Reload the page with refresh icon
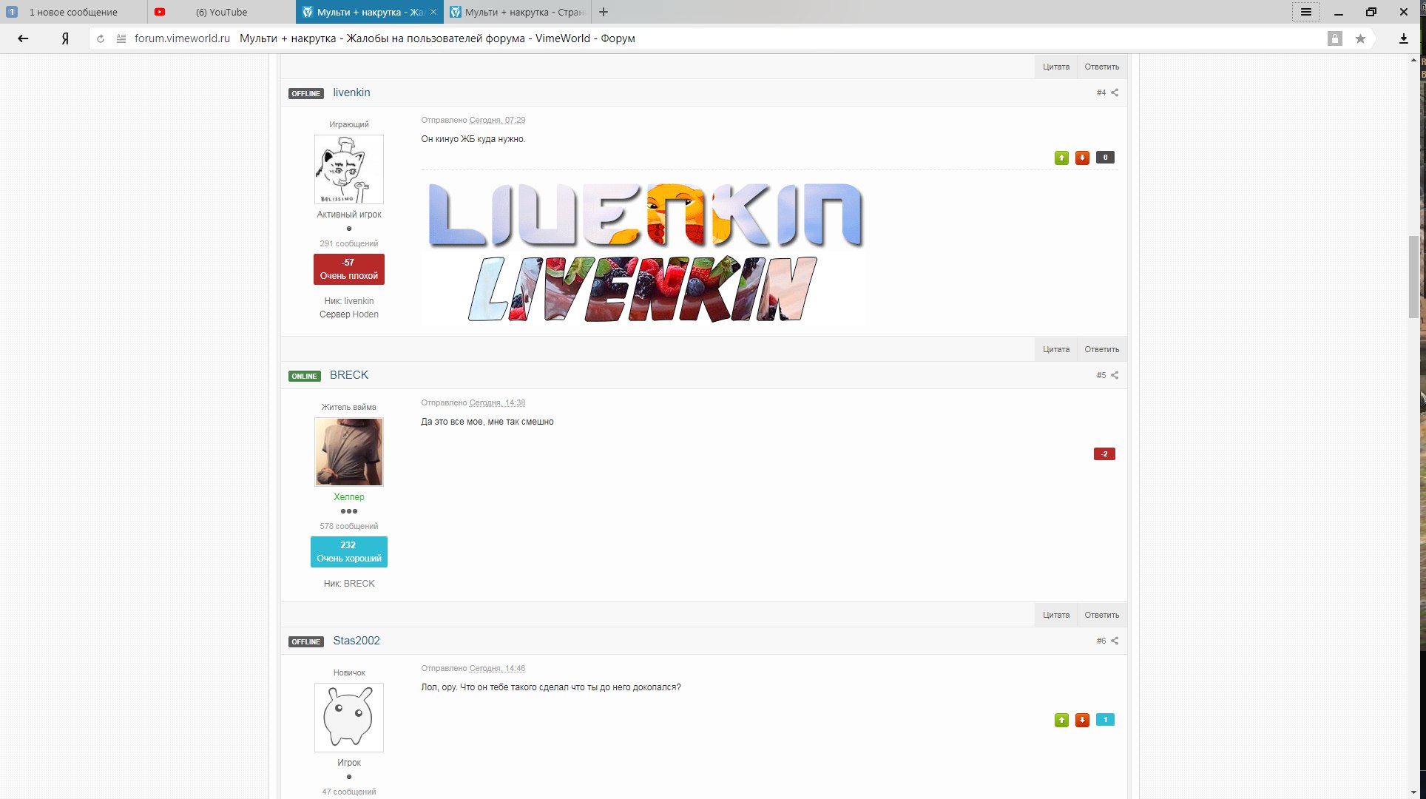 [x=101, y=38]
